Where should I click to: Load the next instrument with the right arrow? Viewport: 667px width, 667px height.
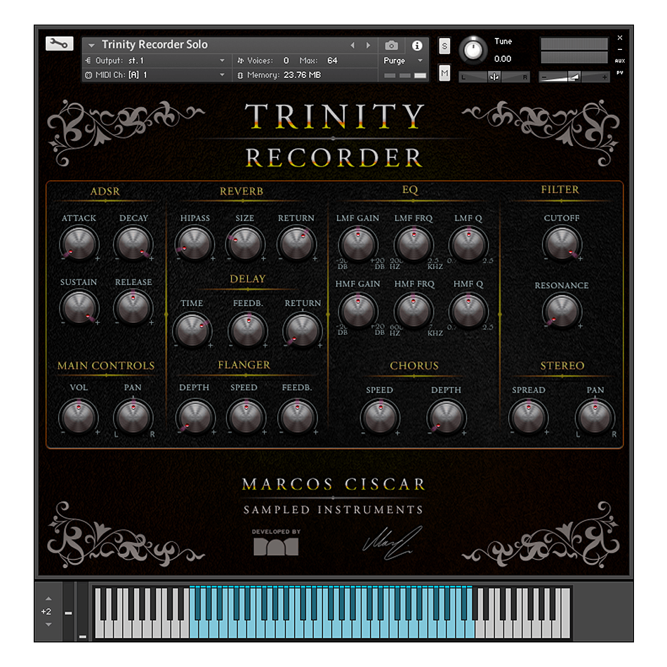tap(368, 44)
